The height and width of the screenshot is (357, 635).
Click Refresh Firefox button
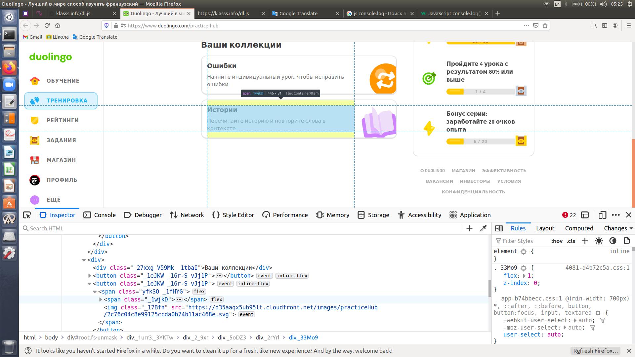pos(595,351)
